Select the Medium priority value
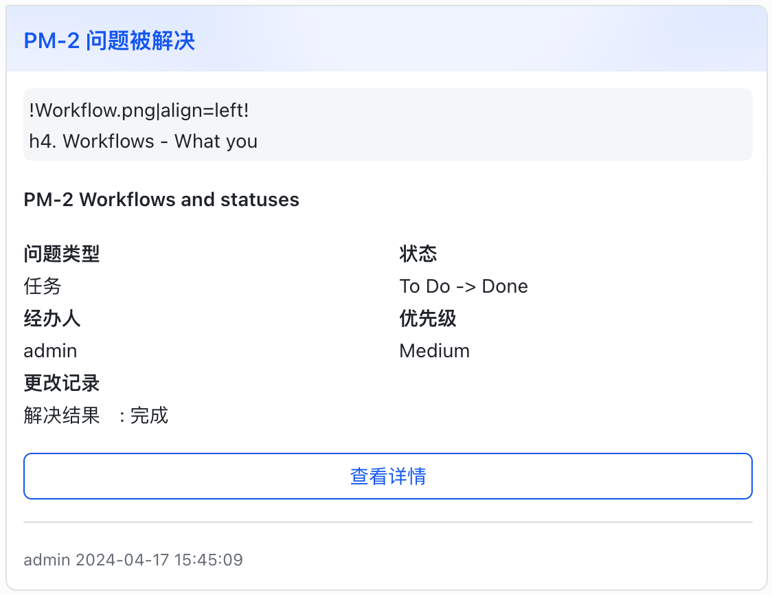 (x=434, y=351)
